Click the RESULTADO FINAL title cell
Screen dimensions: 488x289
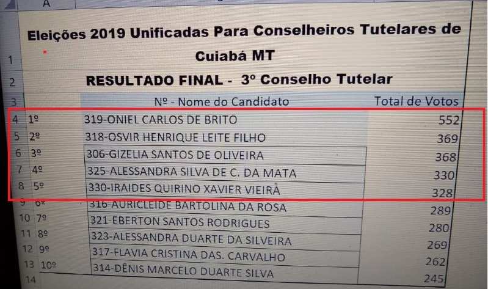pyautogui.click(x=239, y=80)
